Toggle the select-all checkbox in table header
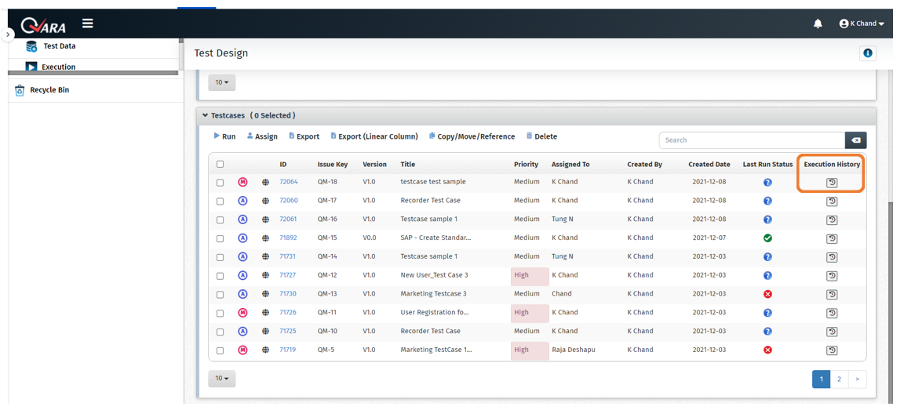This screenshot has width=904, height=410. point(221,164)
